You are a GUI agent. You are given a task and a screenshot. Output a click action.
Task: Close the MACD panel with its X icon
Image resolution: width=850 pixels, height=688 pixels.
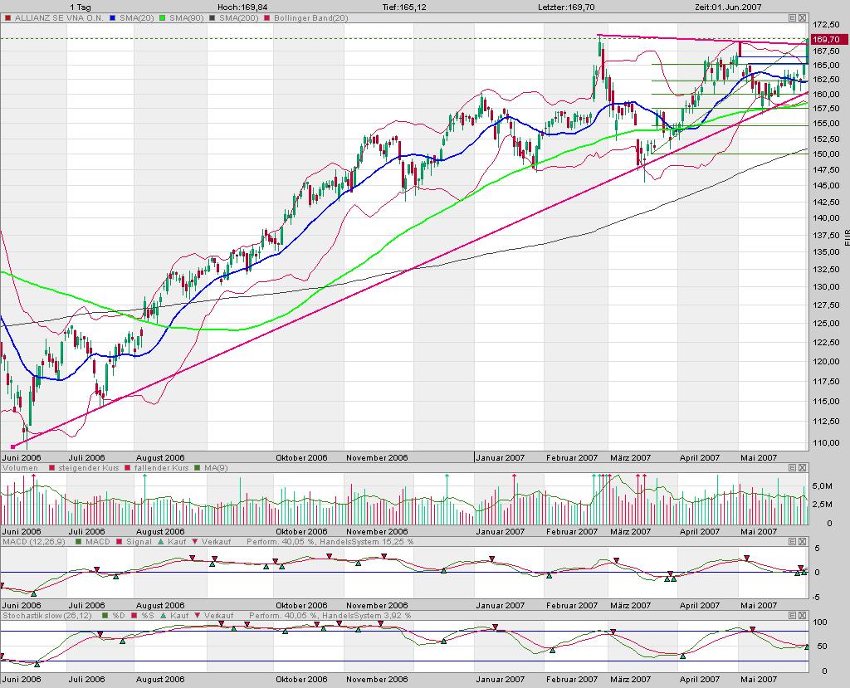(803, 541)
